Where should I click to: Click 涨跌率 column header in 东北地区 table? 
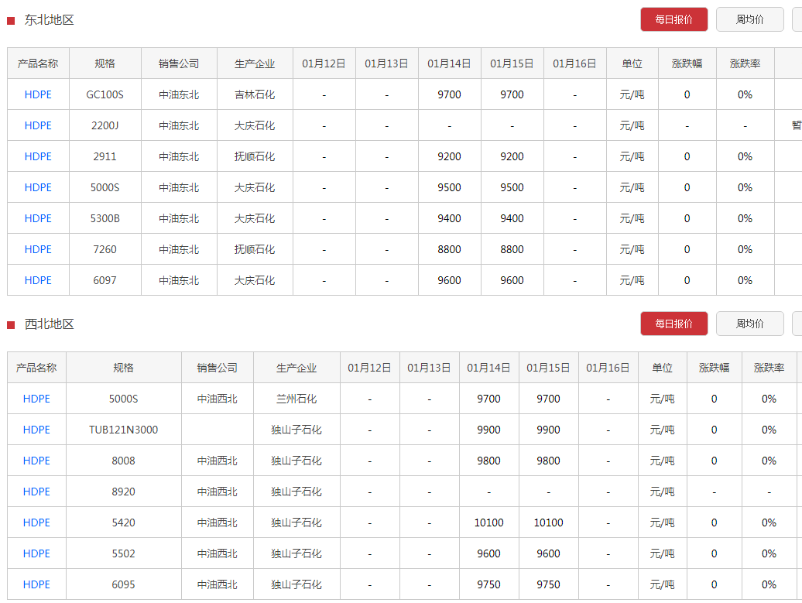[745, 63]
